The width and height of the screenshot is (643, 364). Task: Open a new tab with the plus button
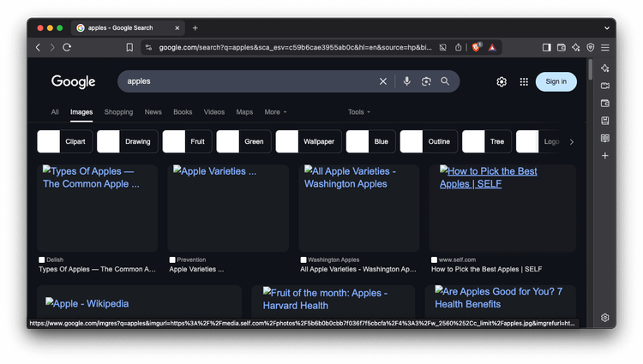tap(195, 28)
